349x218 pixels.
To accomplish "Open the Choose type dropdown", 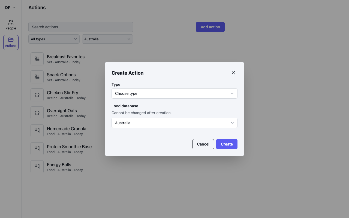I will 174,93.
